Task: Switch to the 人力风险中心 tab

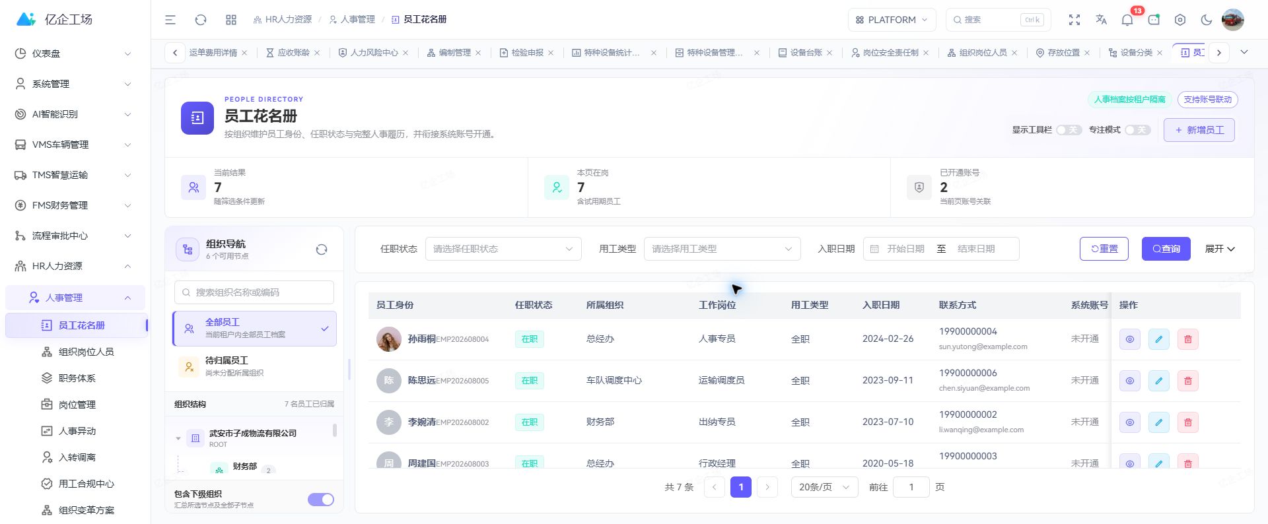Action: (x=374, y=53)
